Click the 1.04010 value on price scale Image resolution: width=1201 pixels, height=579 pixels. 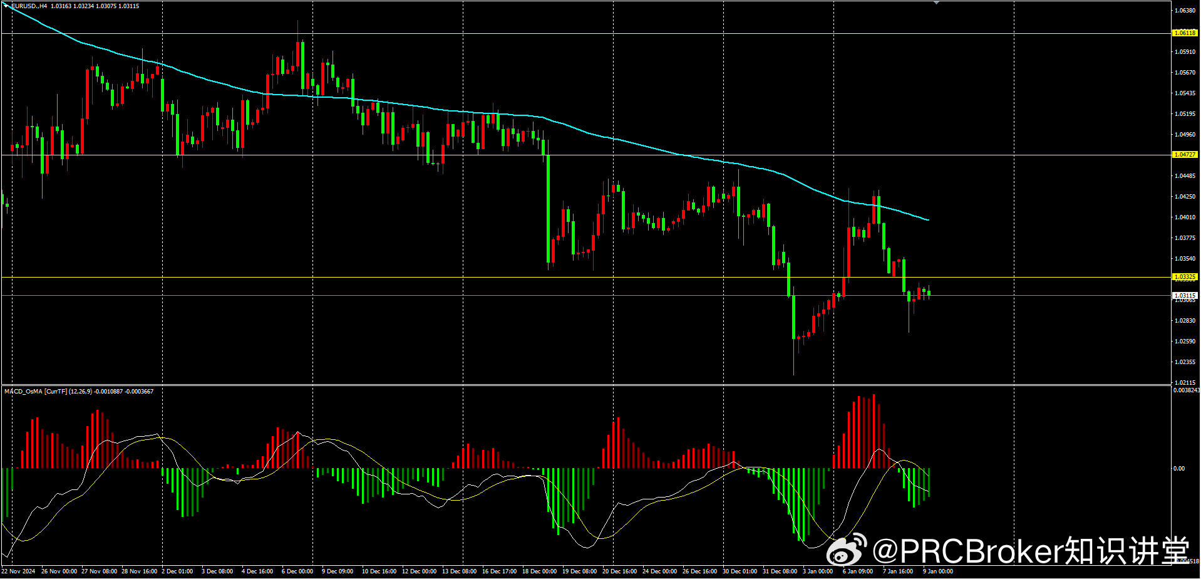pos(1185,217)
